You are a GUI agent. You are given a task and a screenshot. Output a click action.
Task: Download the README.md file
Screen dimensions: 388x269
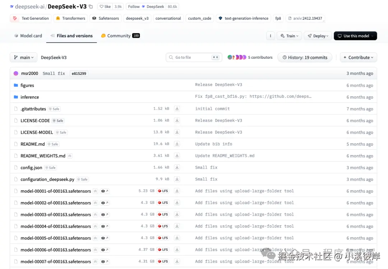click(177, 144)
